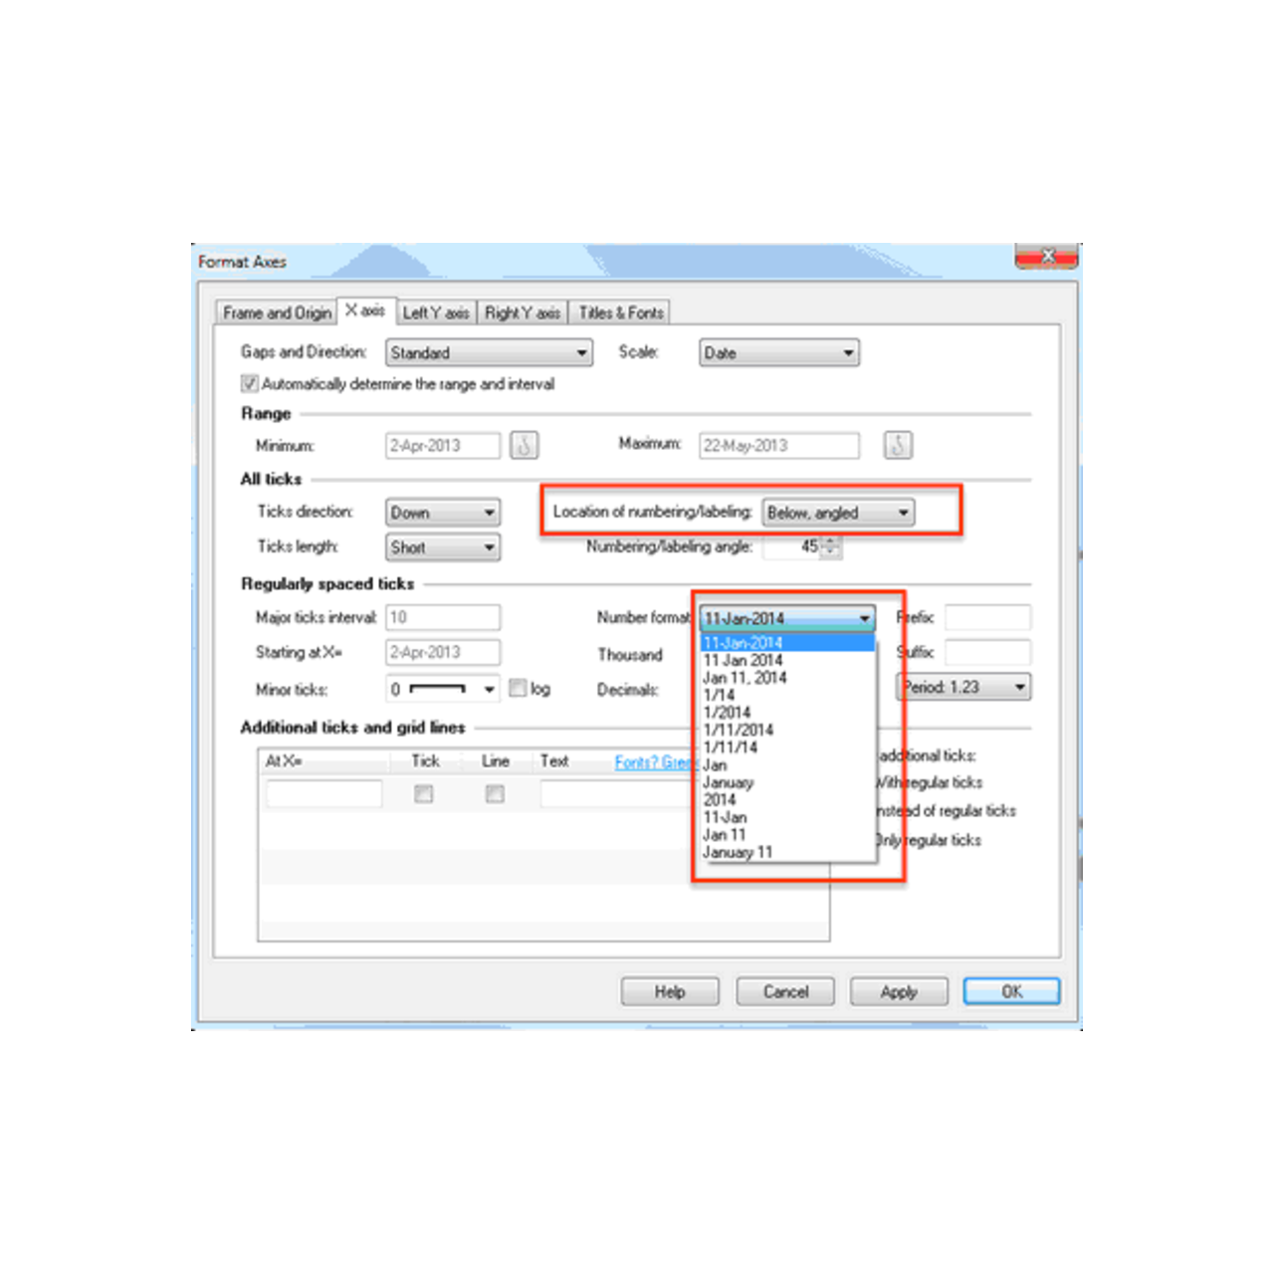Close the Format Axes dialog
The width and height of the screenshot is (1274, 1274).
coord(1046,258)
